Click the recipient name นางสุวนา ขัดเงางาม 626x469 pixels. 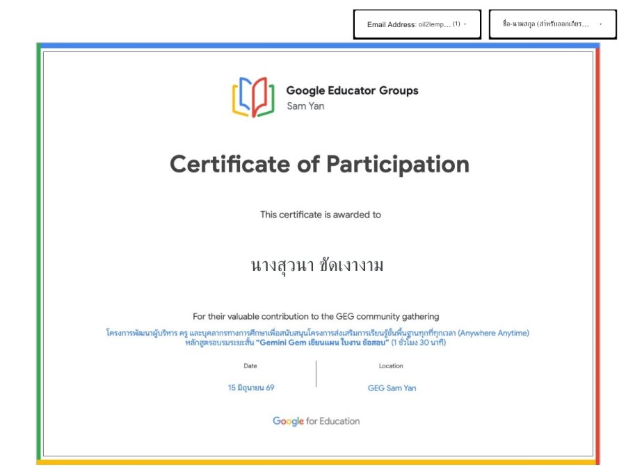click(x=317, y=265)
